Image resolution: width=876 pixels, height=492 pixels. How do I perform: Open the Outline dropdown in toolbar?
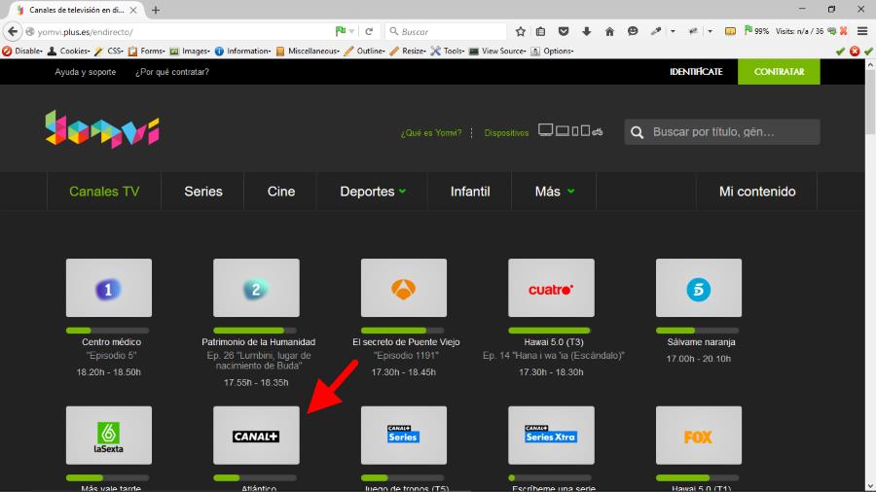[365, 51]
